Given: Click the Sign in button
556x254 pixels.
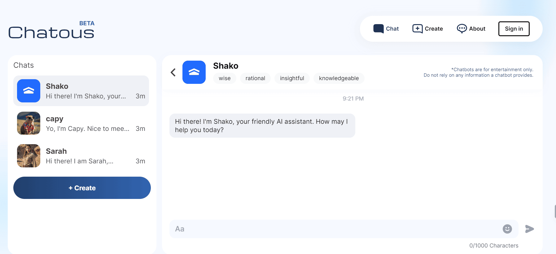Looking at the screenshot, I should (514, 28).
